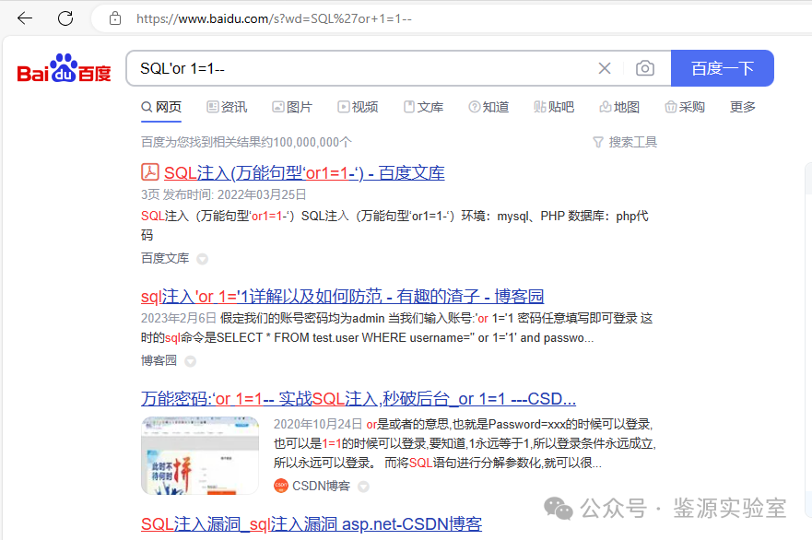
Task: Open 更多 search categories
Action: [742, 107]
